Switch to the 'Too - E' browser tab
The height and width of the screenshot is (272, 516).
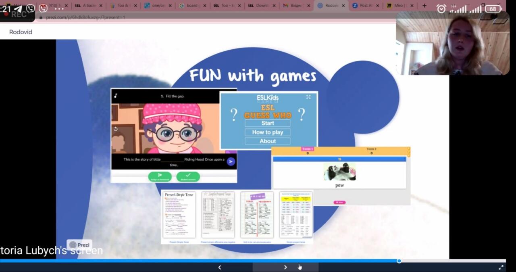click(x=227, y=6)
